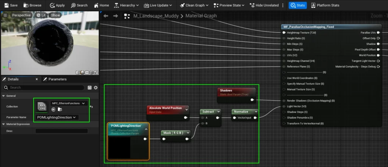
Task: Browse to the collection asset in Content Browser
Action: pyautogui.click(x=60, y=109)
